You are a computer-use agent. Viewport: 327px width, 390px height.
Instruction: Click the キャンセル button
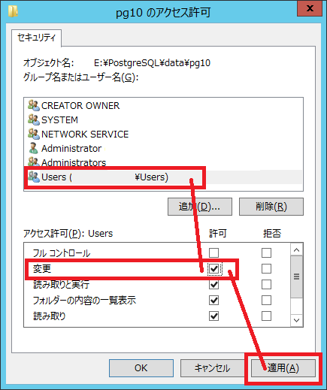(x=212, y=368)
